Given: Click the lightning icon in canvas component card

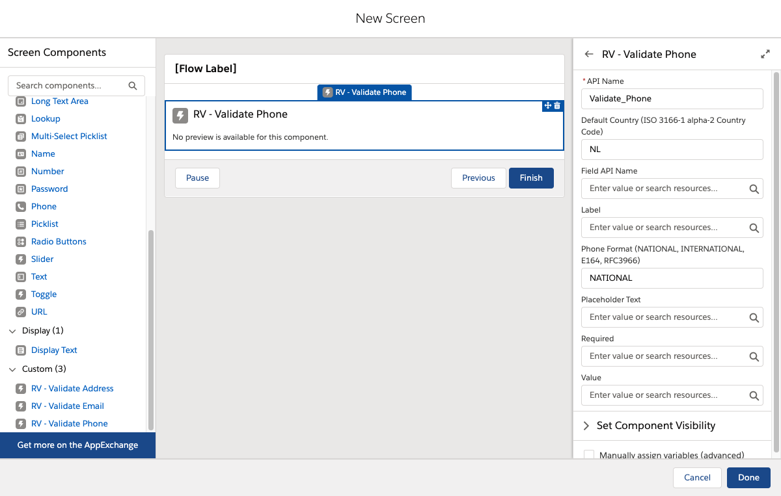Looking at the screenshot, I should pos(180,116).
